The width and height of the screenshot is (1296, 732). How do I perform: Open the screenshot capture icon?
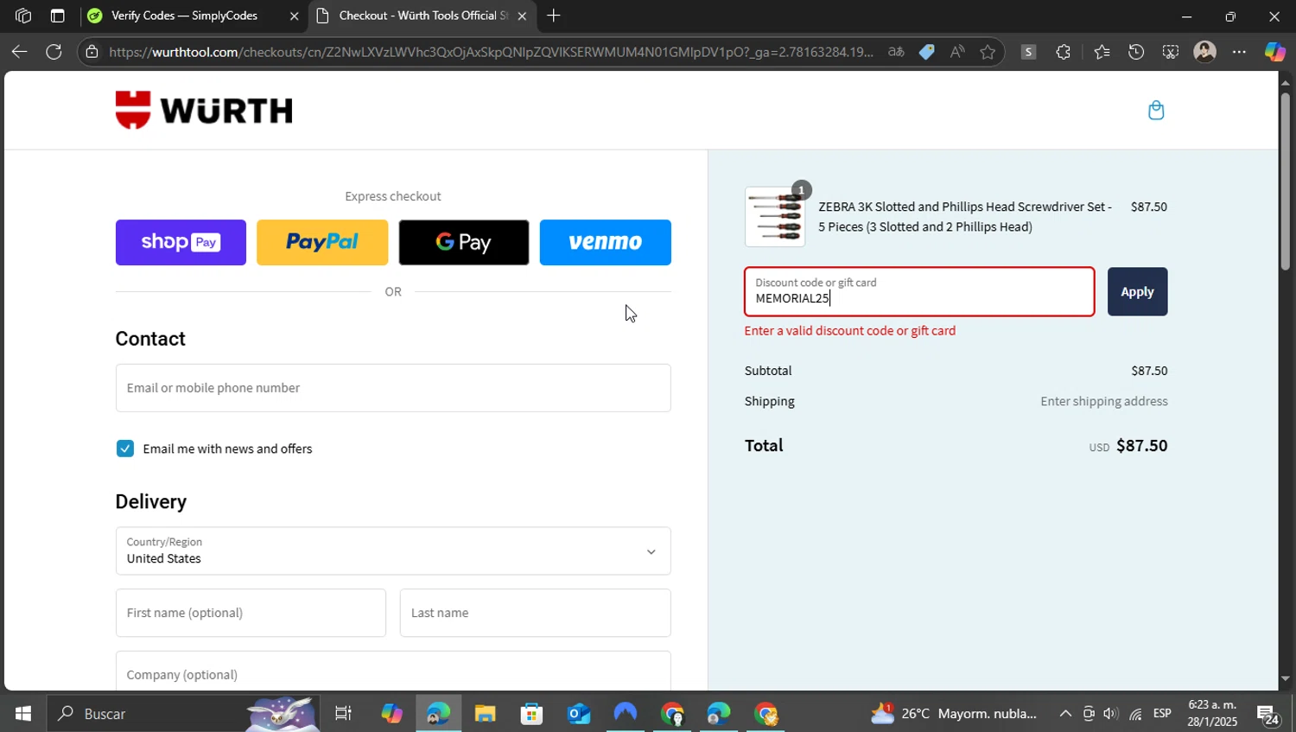(x=1170, y=52)
